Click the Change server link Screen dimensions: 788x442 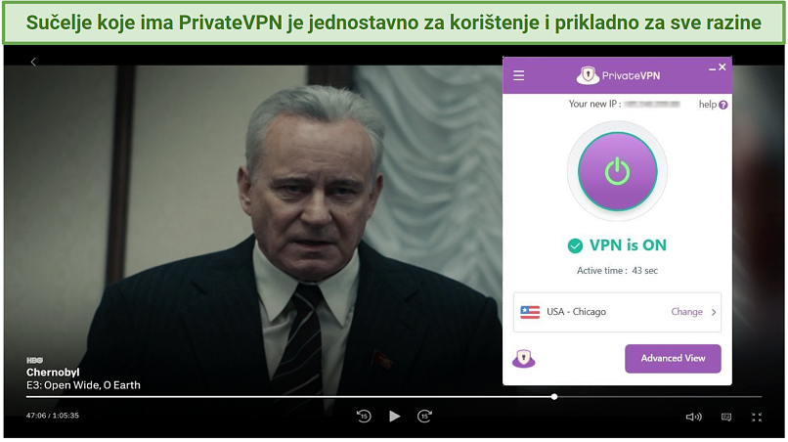(x=686, y=312)
